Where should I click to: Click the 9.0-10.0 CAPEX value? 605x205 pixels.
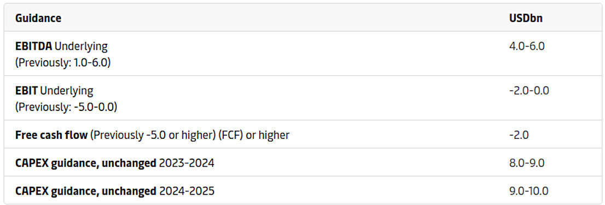tap(529, 191)
